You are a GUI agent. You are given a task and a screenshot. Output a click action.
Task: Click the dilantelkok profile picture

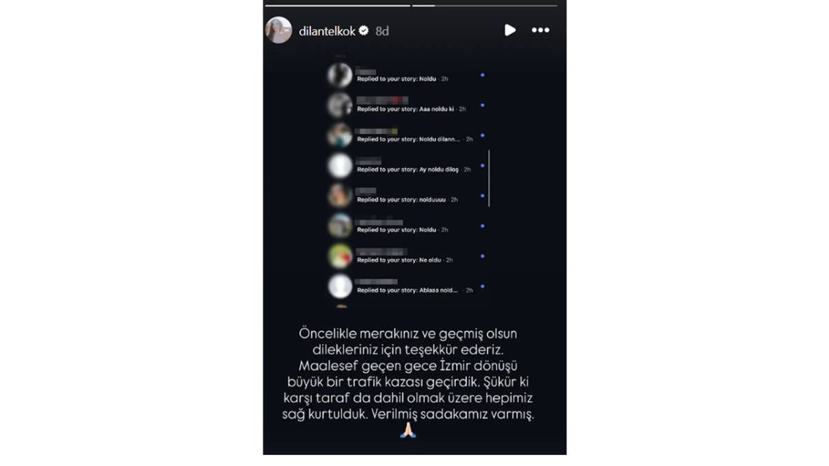pos(278,30)
